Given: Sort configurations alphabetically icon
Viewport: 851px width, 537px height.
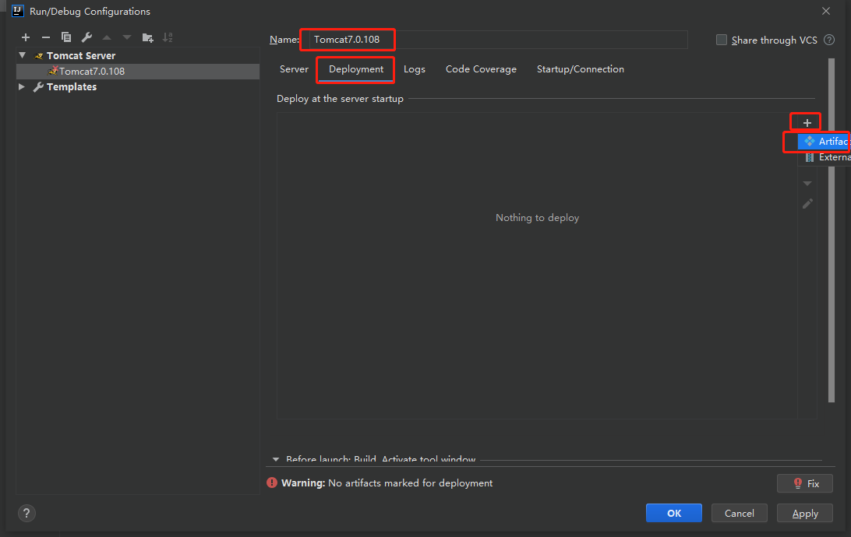Looking at the screenshot, I should pyautogui.click(x=168, y=37).
